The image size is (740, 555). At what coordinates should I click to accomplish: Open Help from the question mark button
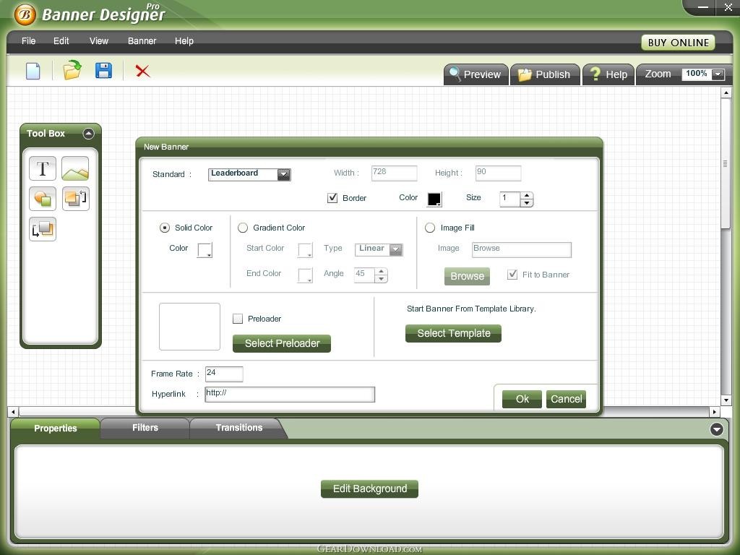(x=608, y=74)
